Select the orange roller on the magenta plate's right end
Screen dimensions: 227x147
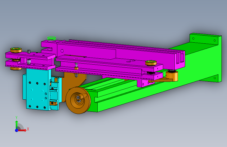[151, 63]
